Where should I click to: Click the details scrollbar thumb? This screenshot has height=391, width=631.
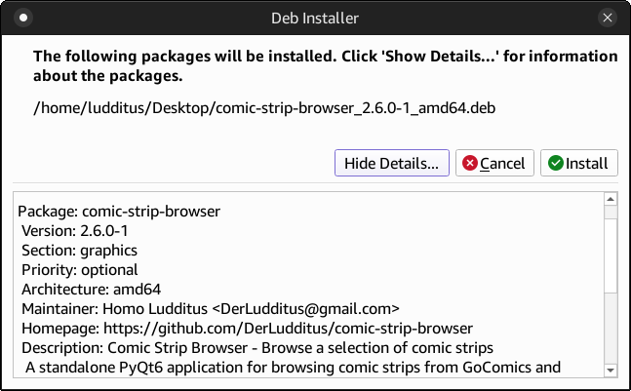611,255
